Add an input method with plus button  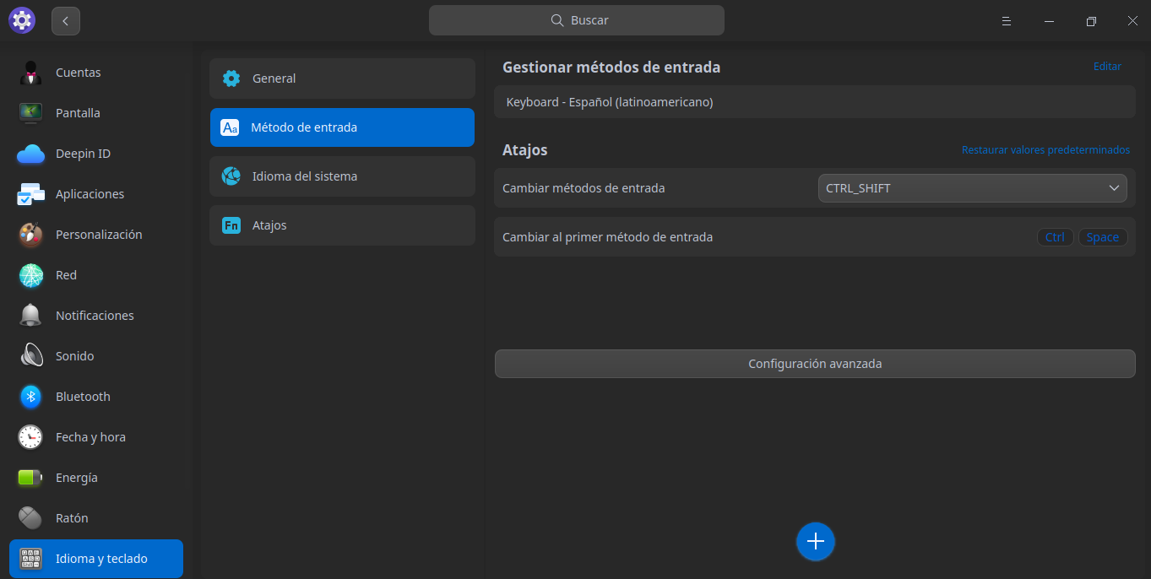(x=816, y=541)
